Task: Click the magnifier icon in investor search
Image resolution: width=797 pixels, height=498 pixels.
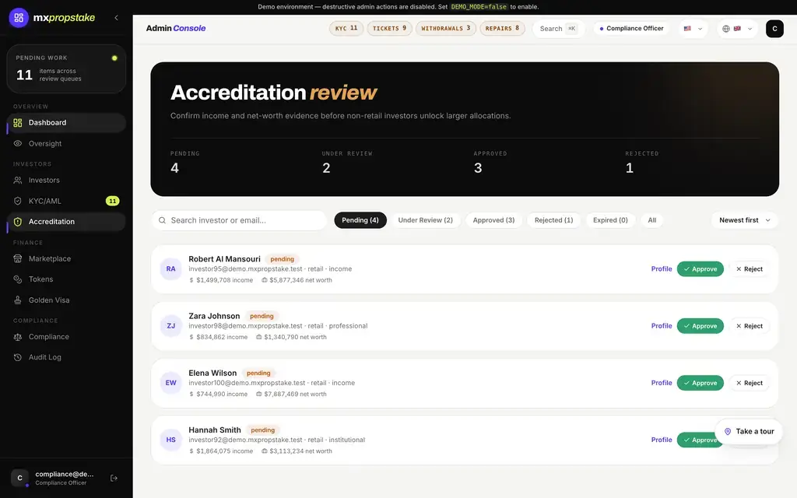Action: 162,220
